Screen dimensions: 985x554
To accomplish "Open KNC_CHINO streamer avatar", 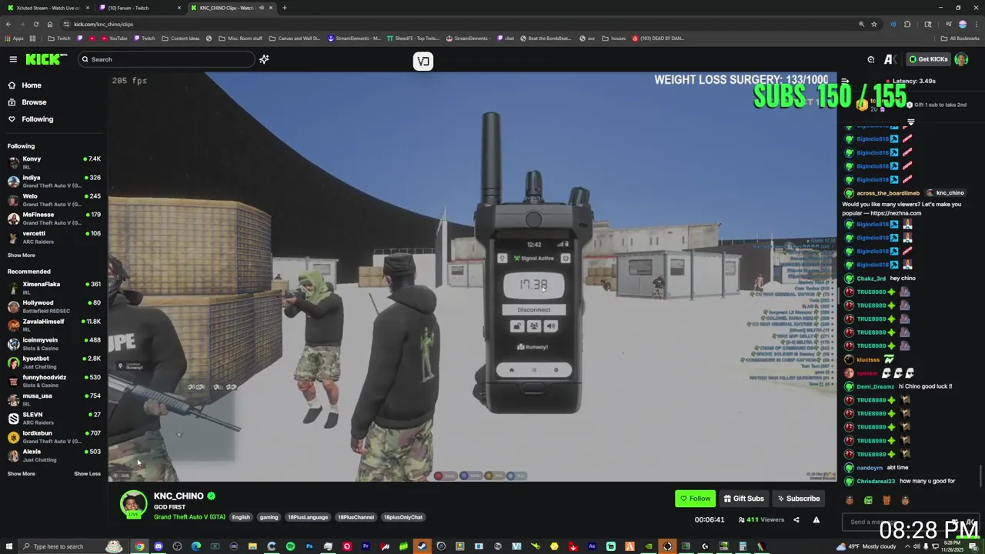I will [133, 504].
